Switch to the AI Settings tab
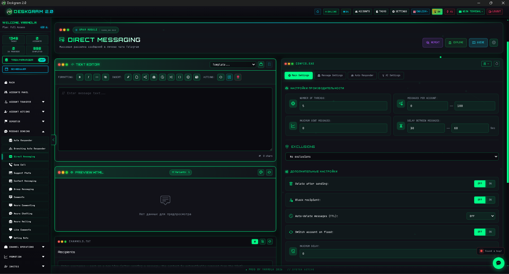Image resolution: width=509 pixels, height=274 pixels. [x=391, y=75]
